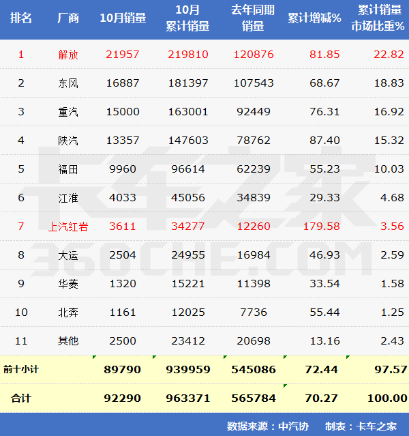This screenshot has height=436, width=409.
Task: Select the value 4033 in 江淮 row
Action: pyautogui.click(x=123, y=198)
